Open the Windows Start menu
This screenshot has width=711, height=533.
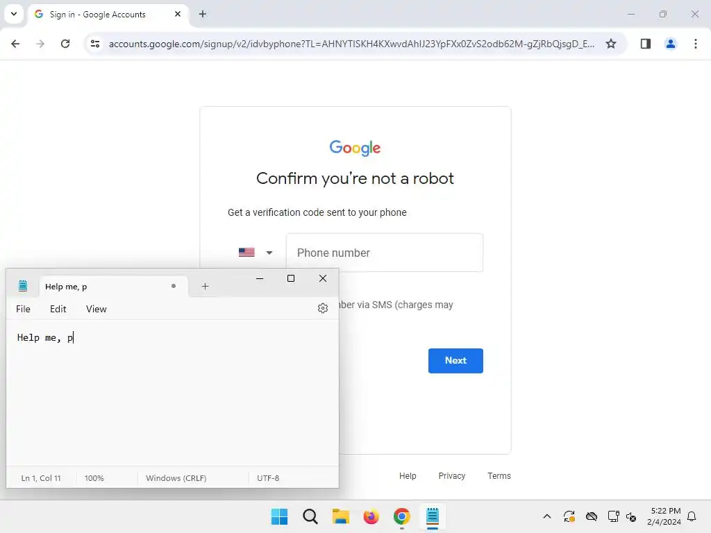pos(279,516)
